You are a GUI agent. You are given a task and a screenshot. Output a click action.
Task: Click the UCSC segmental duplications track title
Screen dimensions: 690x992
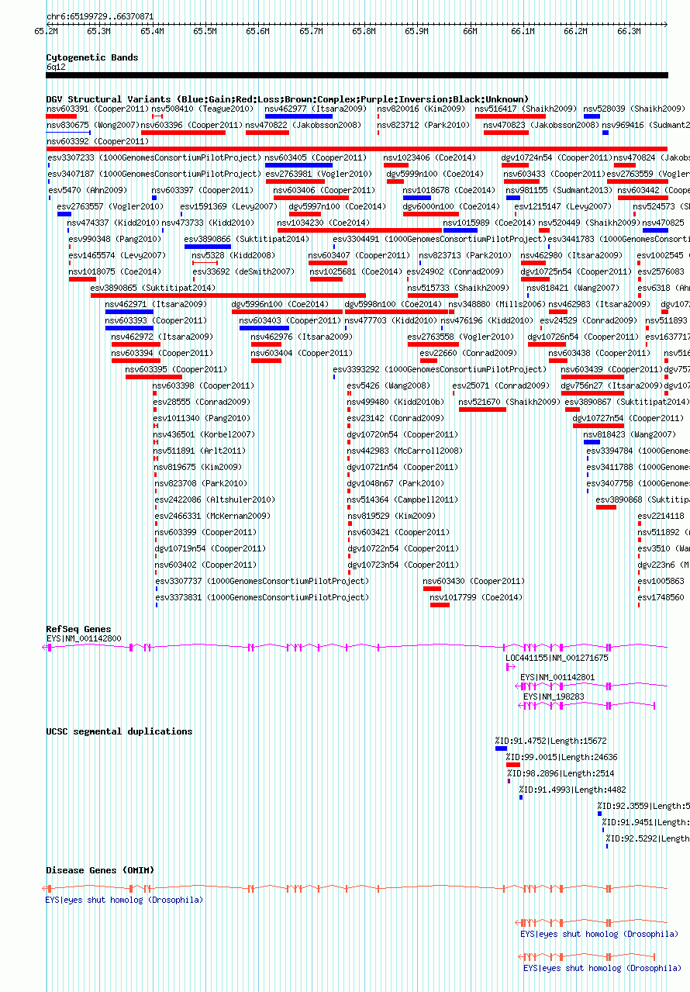(119, 731)
